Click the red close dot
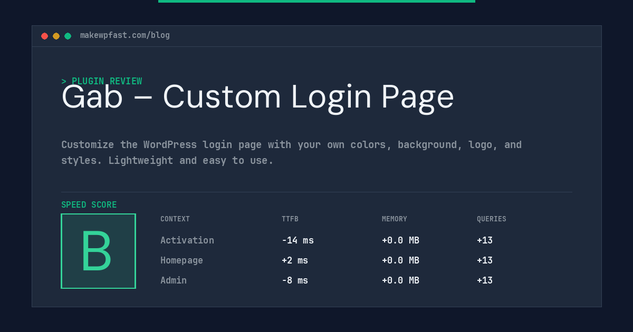Viewport: 633px width, 332px height. 45,36
